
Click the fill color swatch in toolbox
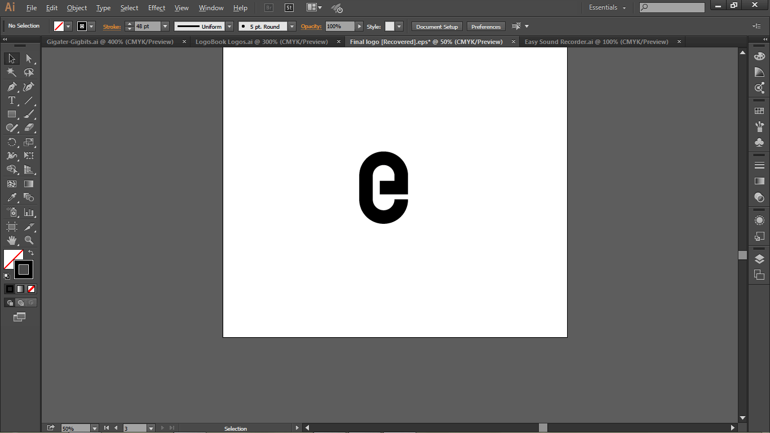tap(13, 259)
